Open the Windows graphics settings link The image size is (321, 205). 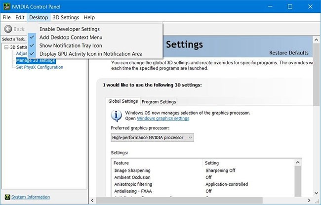163,119
